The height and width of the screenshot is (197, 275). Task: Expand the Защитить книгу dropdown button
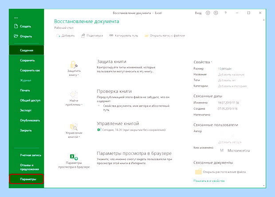tap(74, 69)
